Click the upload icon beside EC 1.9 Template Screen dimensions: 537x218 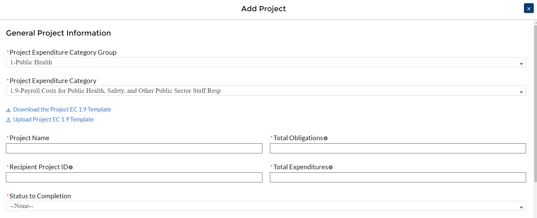(x=8, y=120)
